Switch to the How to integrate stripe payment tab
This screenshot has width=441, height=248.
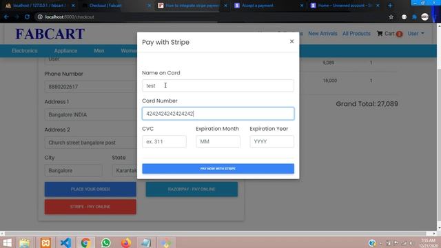[192, 6]
